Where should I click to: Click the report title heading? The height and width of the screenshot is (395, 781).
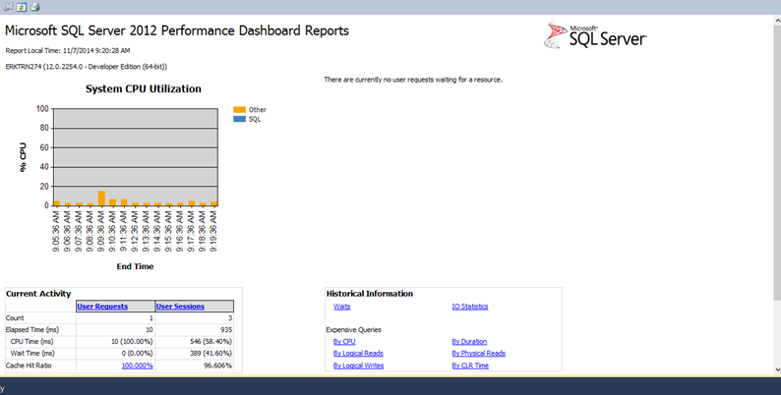(177, 30)
